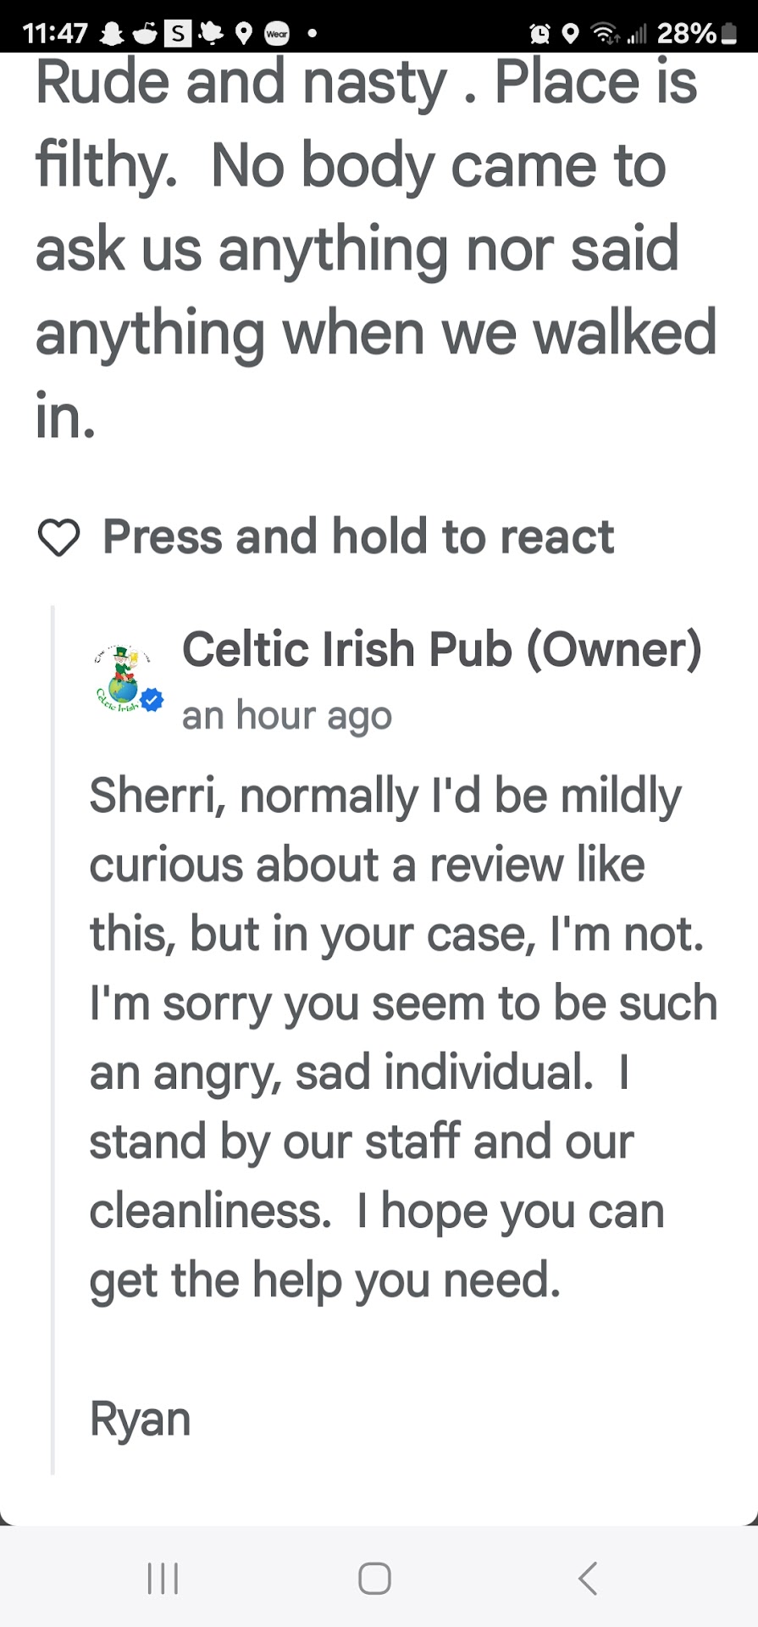Tap the heart reaction icon
The width and height of the screenshot is (758, 1627).
click(58, 537)
